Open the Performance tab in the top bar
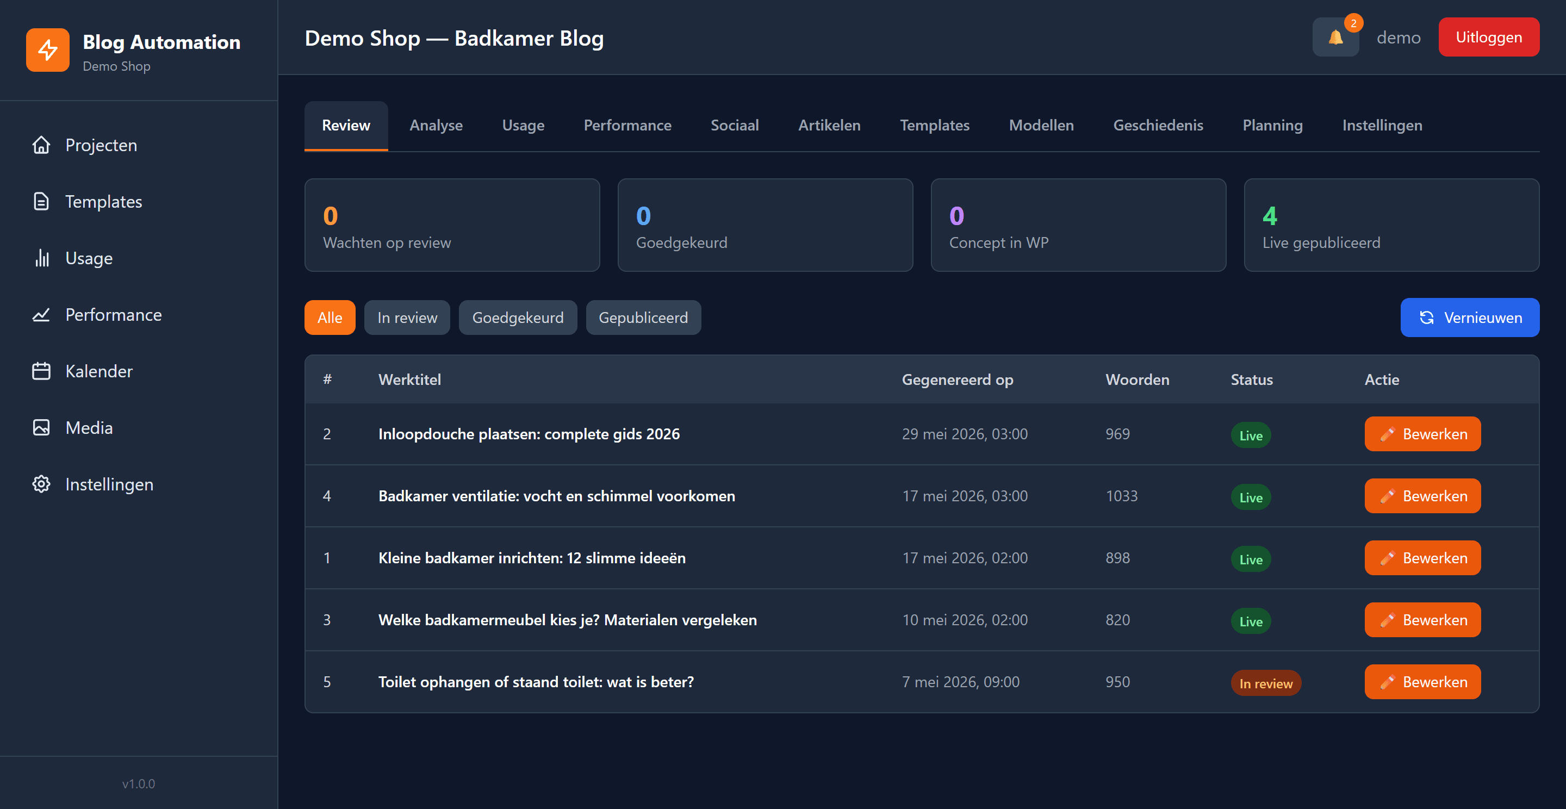Image resolution: width=1566 pixels, height=809 pixels. coord(627,125)
